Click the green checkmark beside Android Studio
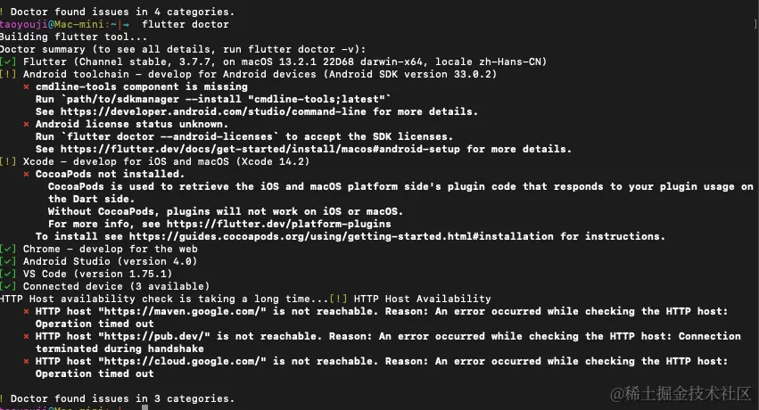This screenshot has width=759, height=410. [8, 261]
